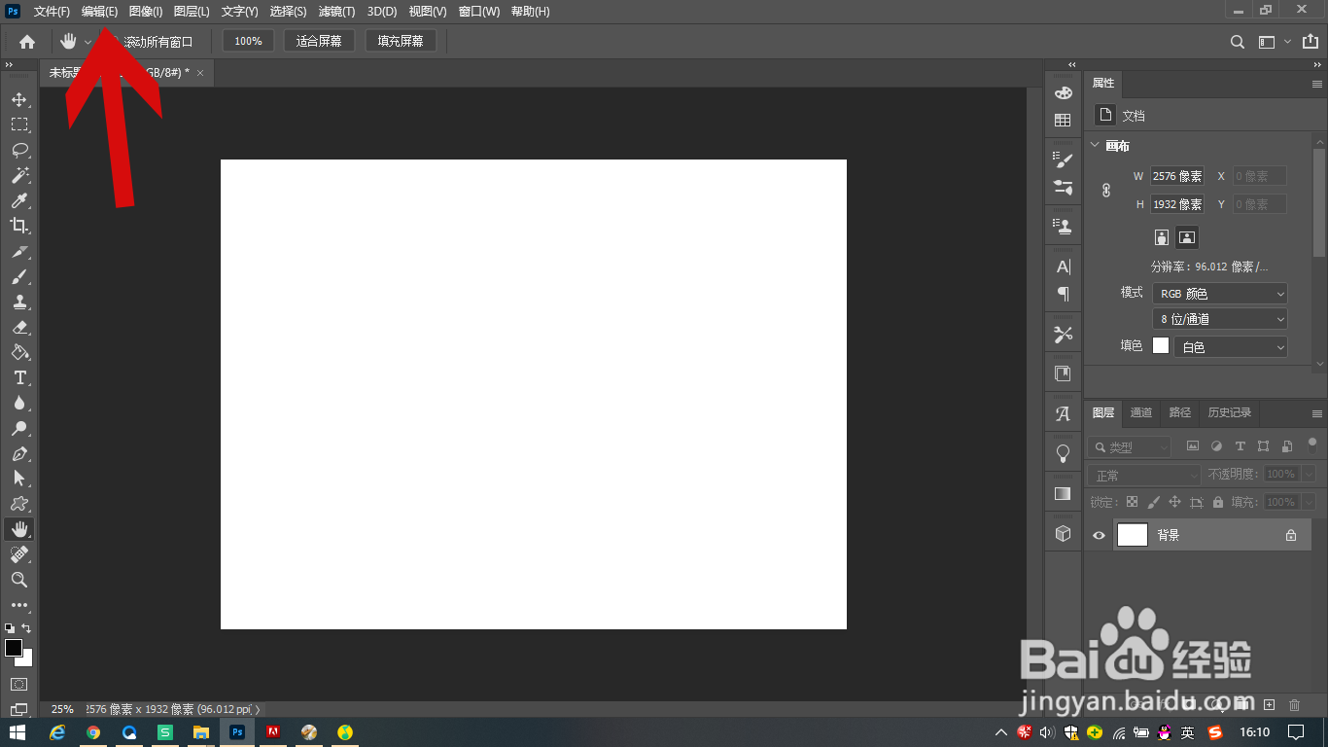Image resolution: width=1328 pixels, height=747 pixels.
Task: Open the 滤镜(T) menu
Action: tap(336, 12)
